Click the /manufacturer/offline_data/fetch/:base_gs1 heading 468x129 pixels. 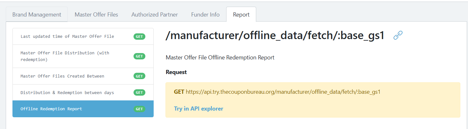click(275, 36)
